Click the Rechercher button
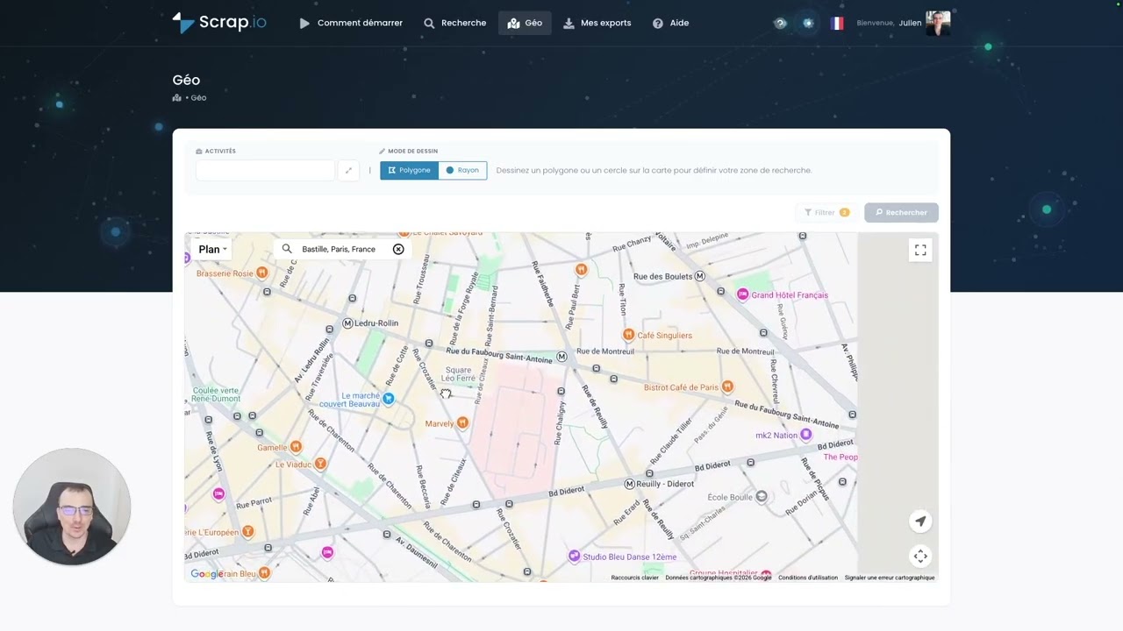 [x=901, y=212]
